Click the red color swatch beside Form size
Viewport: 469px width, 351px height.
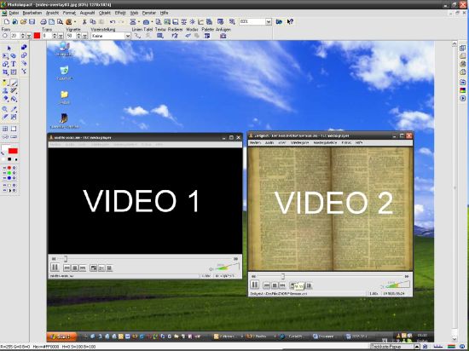(37, 36)
